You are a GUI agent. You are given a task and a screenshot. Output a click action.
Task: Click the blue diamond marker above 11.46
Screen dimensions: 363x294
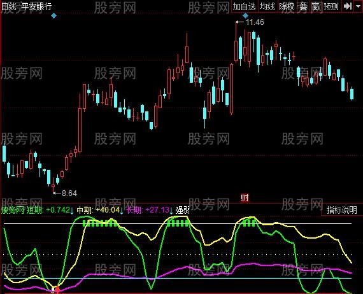245,16
